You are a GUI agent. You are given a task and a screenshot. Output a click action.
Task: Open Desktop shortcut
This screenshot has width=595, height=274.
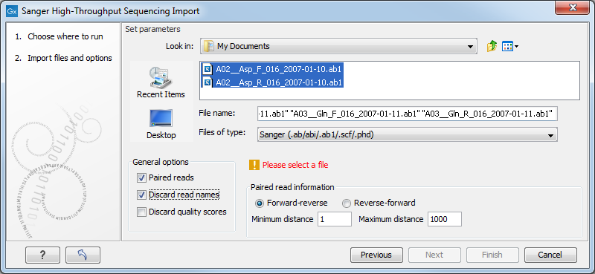[161, 124]
